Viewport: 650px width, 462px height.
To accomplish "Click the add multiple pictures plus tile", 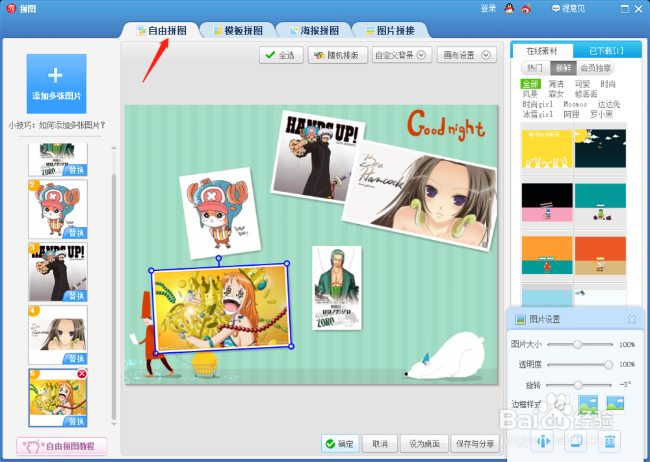I will (x=57, y=84).
